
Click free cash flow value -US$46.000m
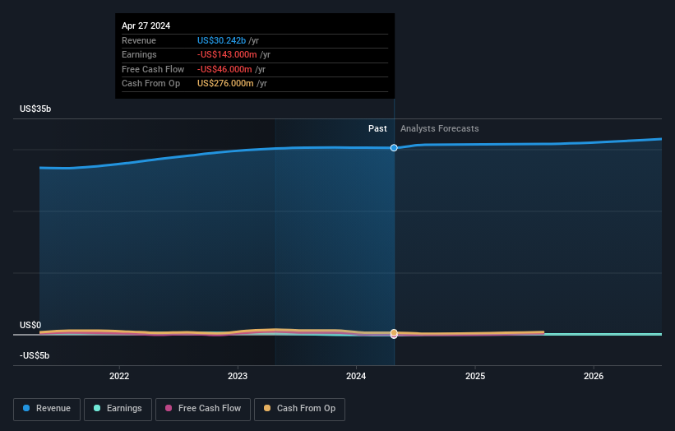(224, 69)
